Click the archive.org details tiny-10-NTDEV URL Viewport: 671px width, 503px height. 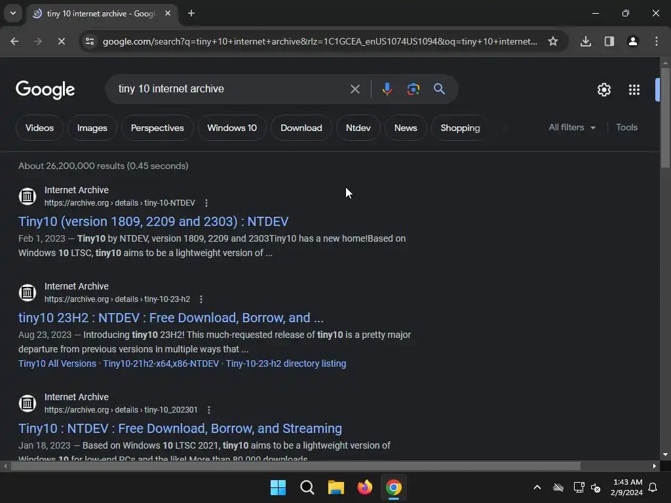pyautogui.click(x=120, y=203)
